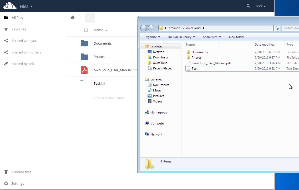This screenshot has width=299, height=190.
Task: Select Favorites in Explorer navigation pane
Action: point(160,46)
